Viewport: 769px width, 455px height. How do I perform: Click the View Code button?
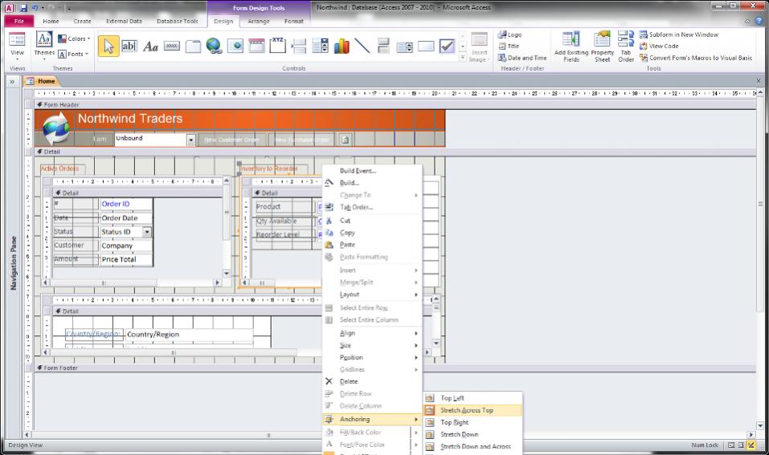(664, 46)
